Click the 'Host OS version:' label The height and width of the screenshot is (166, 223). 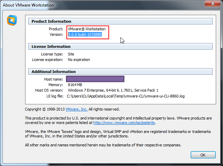click(49, 90)
